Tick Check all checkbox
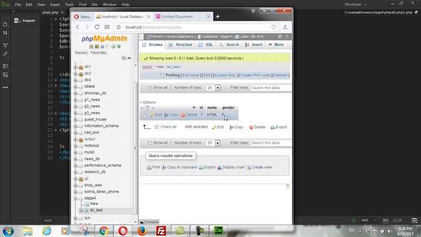This screenshot has width=421, height=237. 157,127
